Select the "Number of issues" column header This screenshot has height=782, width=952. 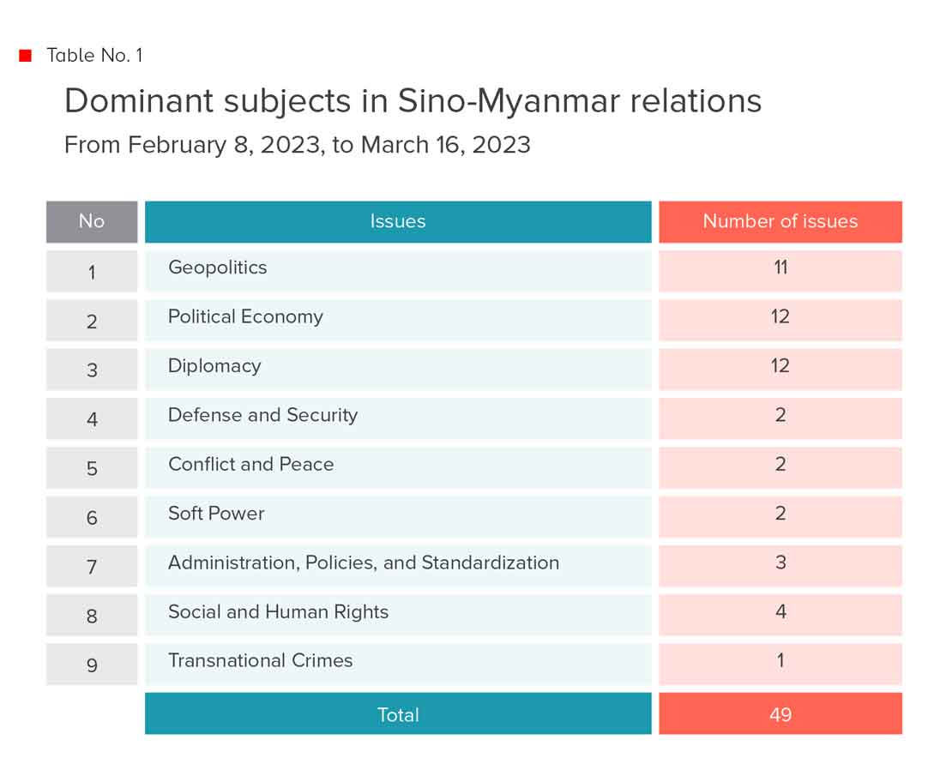tap(780, 221)
